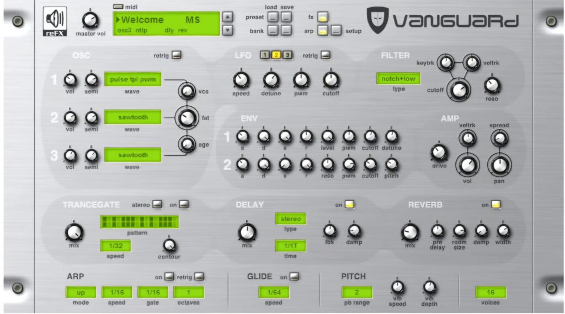
Task: Toggle reverb on switch
Action: point(496,204)
